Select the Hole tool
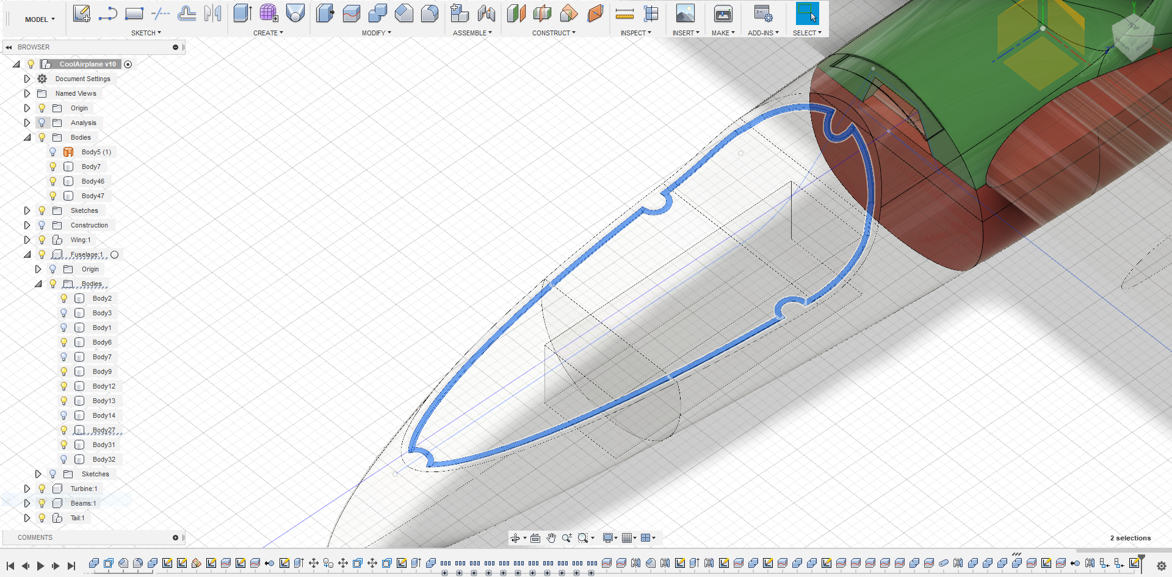 tap(295, 13)
